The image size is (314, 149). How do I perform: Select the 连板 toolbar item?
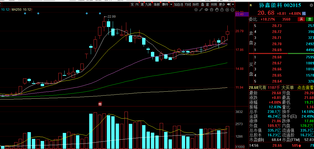[157, 4]
